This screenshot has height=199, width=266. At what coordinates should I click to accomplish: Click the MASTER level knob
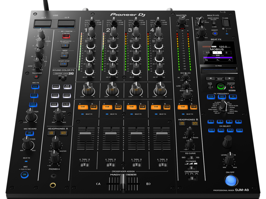point(182,20)
